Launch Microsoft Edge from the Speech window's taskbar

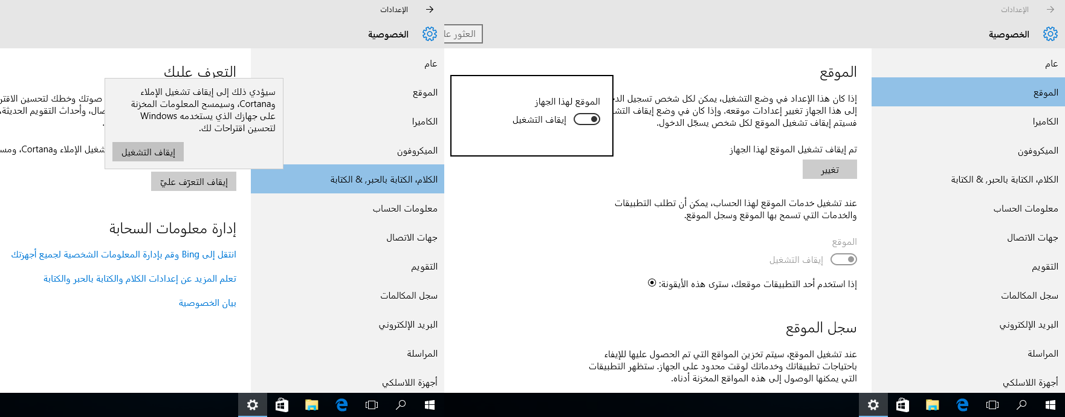[x=342, y=405]
